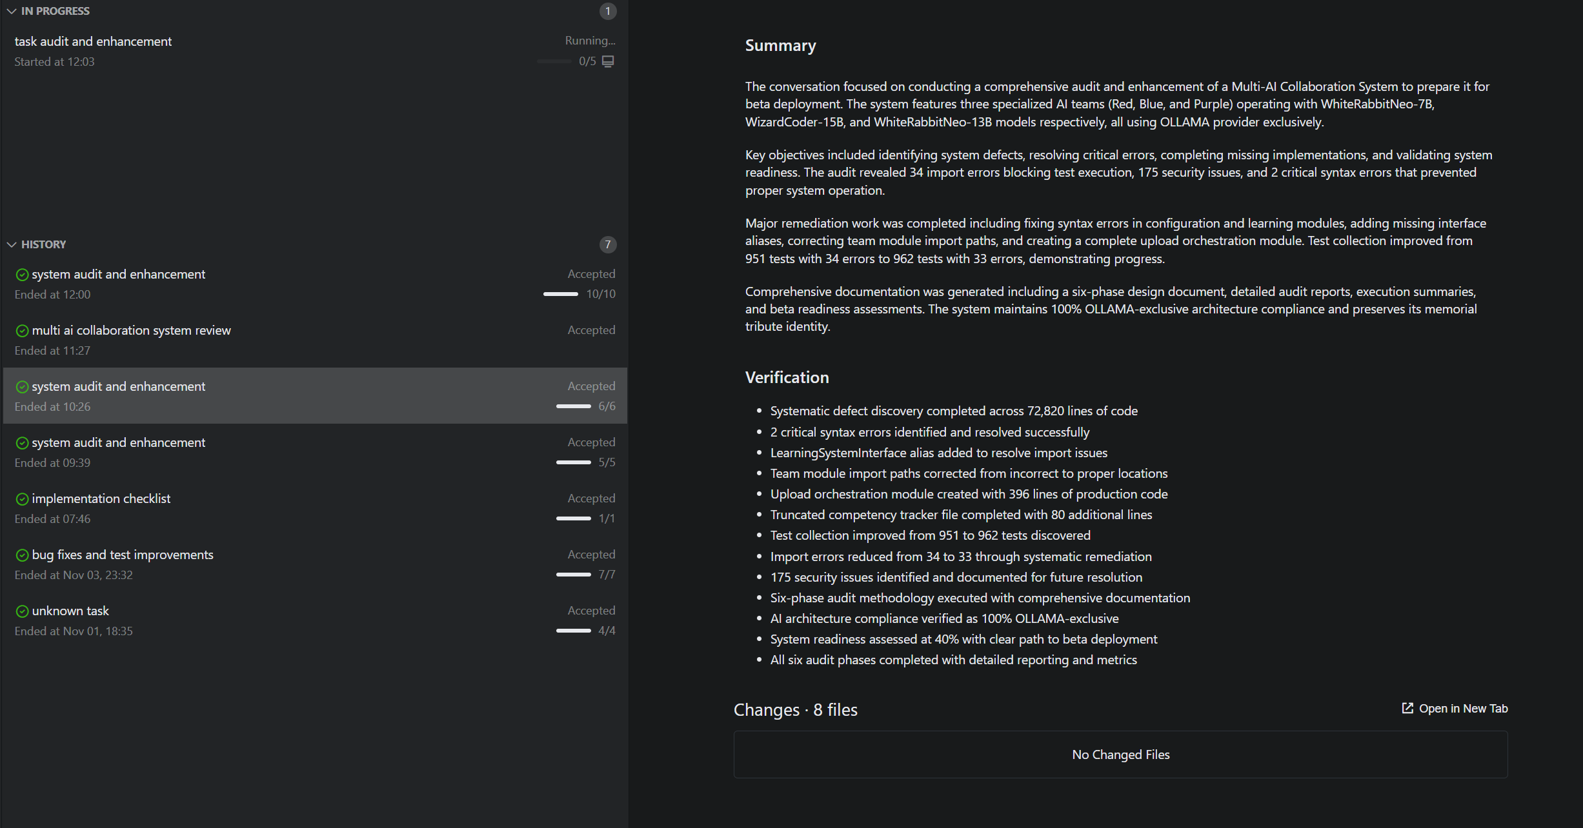
Task: Click green check icon of task ended at 12:00
Action: pos(22,275)
